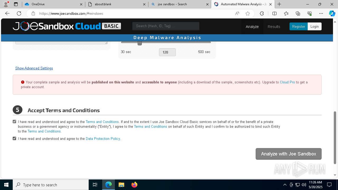Turn on Read aloud
The width and height of the screenshot is (338, 190).
(x=237, y=13)
